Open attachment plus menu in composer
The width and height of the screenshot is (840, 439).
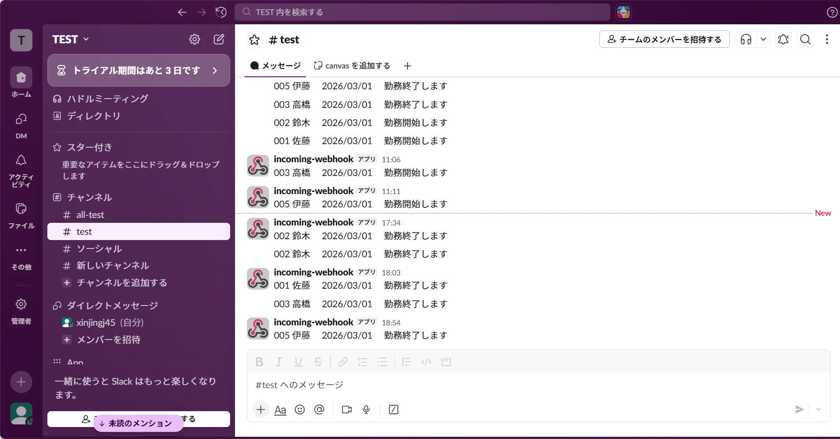coord(261,410)
